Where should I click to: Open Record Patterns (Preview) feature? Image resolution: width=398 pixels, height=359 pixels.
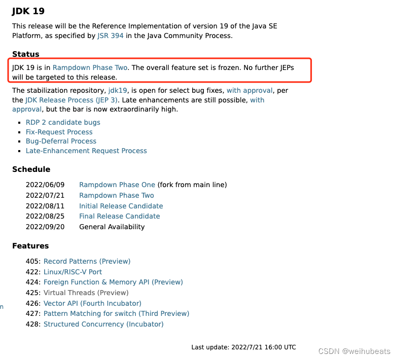pos(87,261)
